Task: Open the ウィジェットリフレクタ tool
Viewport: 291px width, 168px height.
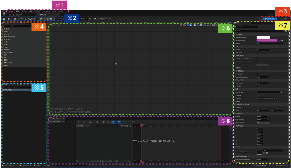Action: coord(105,19)
